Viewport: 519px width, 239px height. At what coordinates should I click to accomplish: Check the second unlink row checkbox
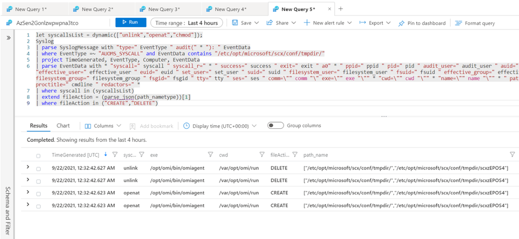[38, 181]
